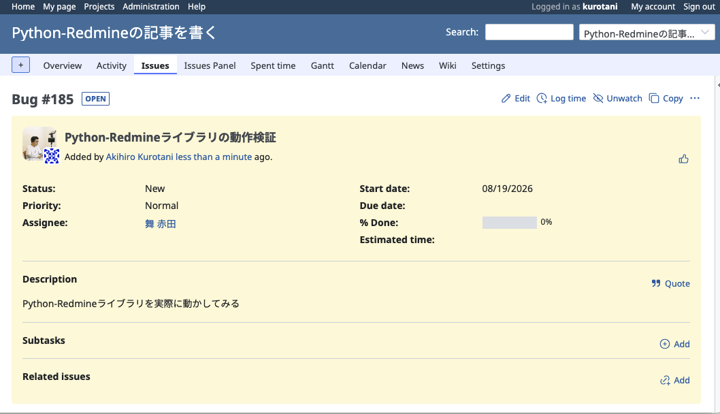Open the Gantt tab
Viewport: 720px width, 414px height.
click(323, 65)
